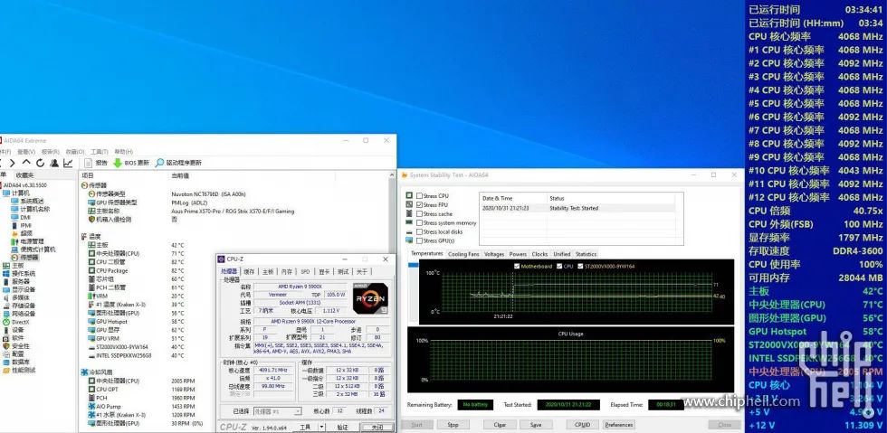The height and width of the screenshot is (433, 887).
Task: Click the BIOS 更新 toolbar button
Action: (x=131, y=163)
